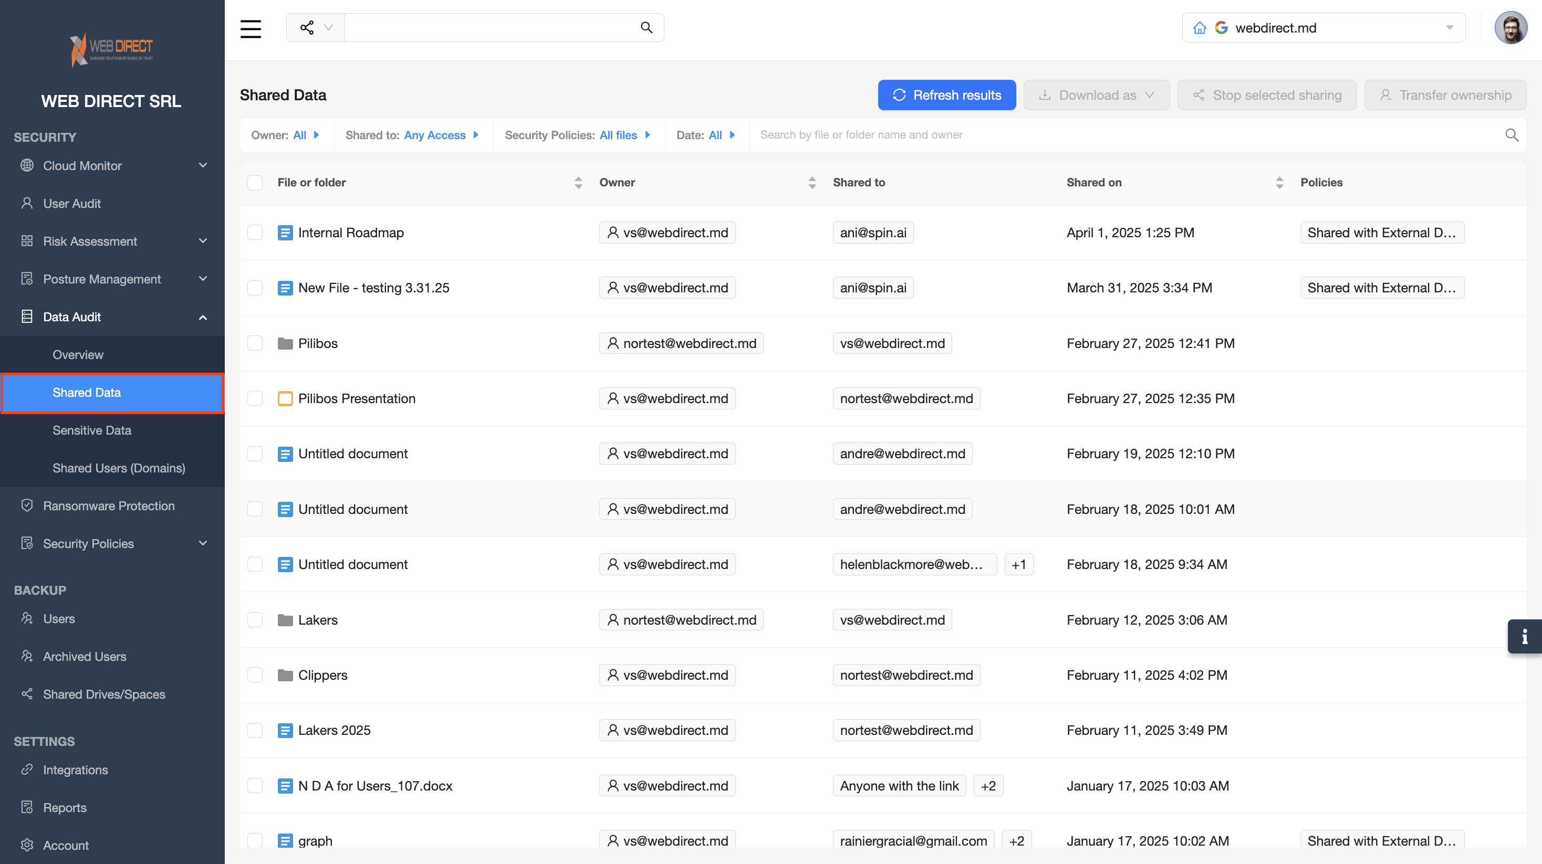Click the filter search magnifier icon
Viewport: 1542px width, 864px height.
pyautogui.click(x=1512, y=135)
